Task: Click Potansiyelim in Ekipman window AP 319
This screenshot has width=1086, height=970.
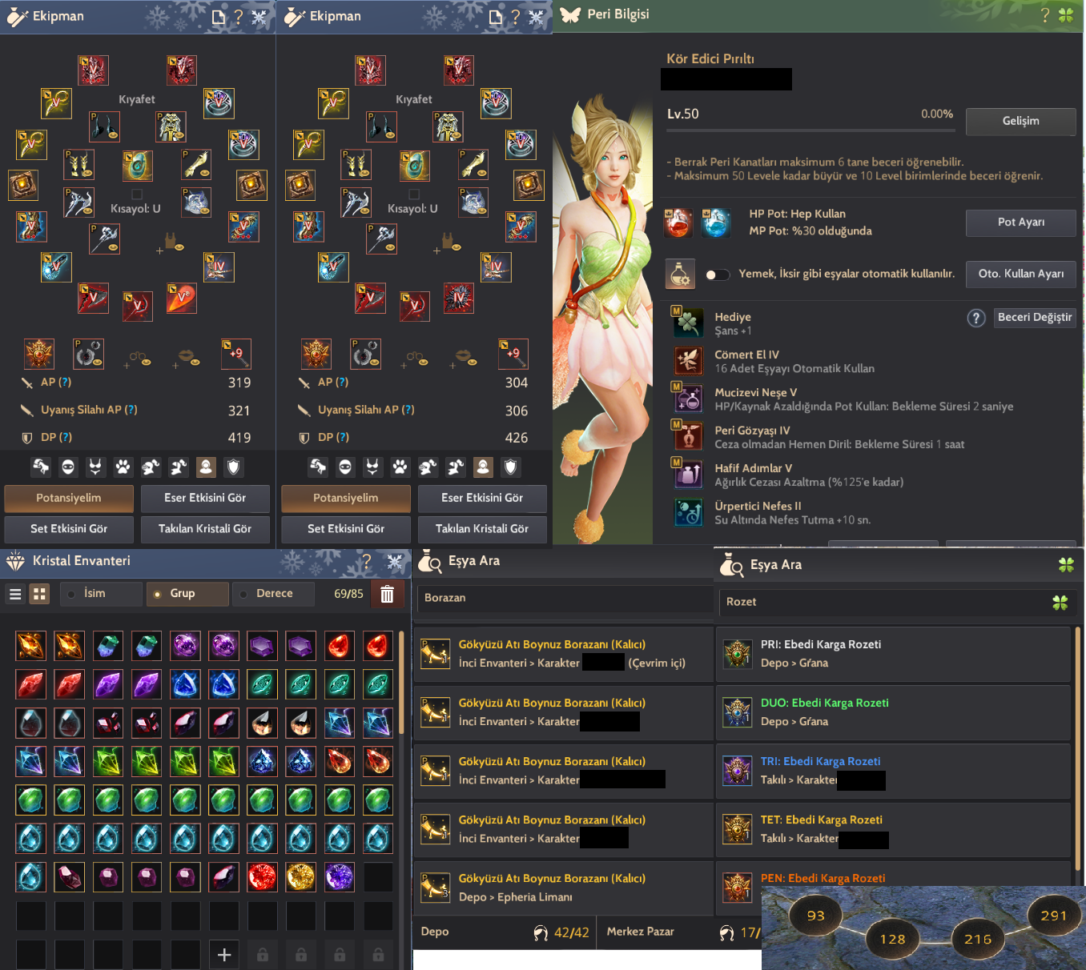Action: click(69, 499)
